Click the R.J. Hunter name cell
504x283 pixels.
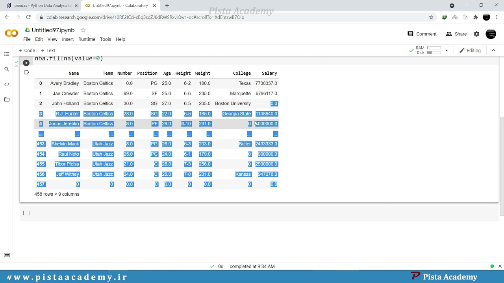67,114
